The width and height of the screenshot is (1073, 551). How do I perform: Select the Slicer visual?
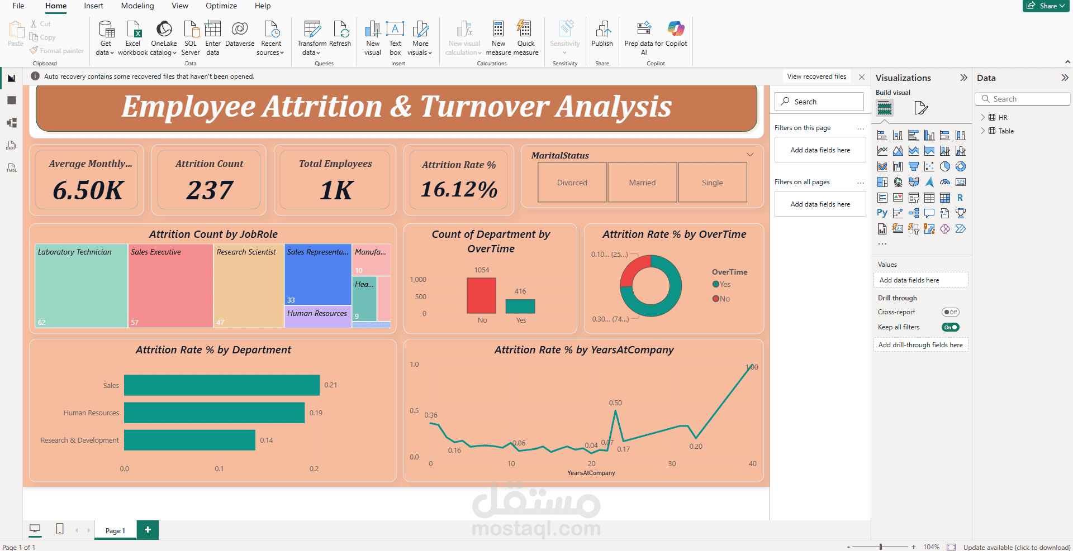(x=914, y=198)
